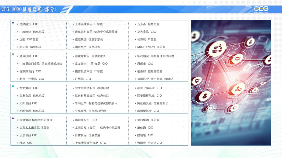
Task: Select the entry '帝斯曼 亚太区CIO'
Action: (x=149, y=143)
